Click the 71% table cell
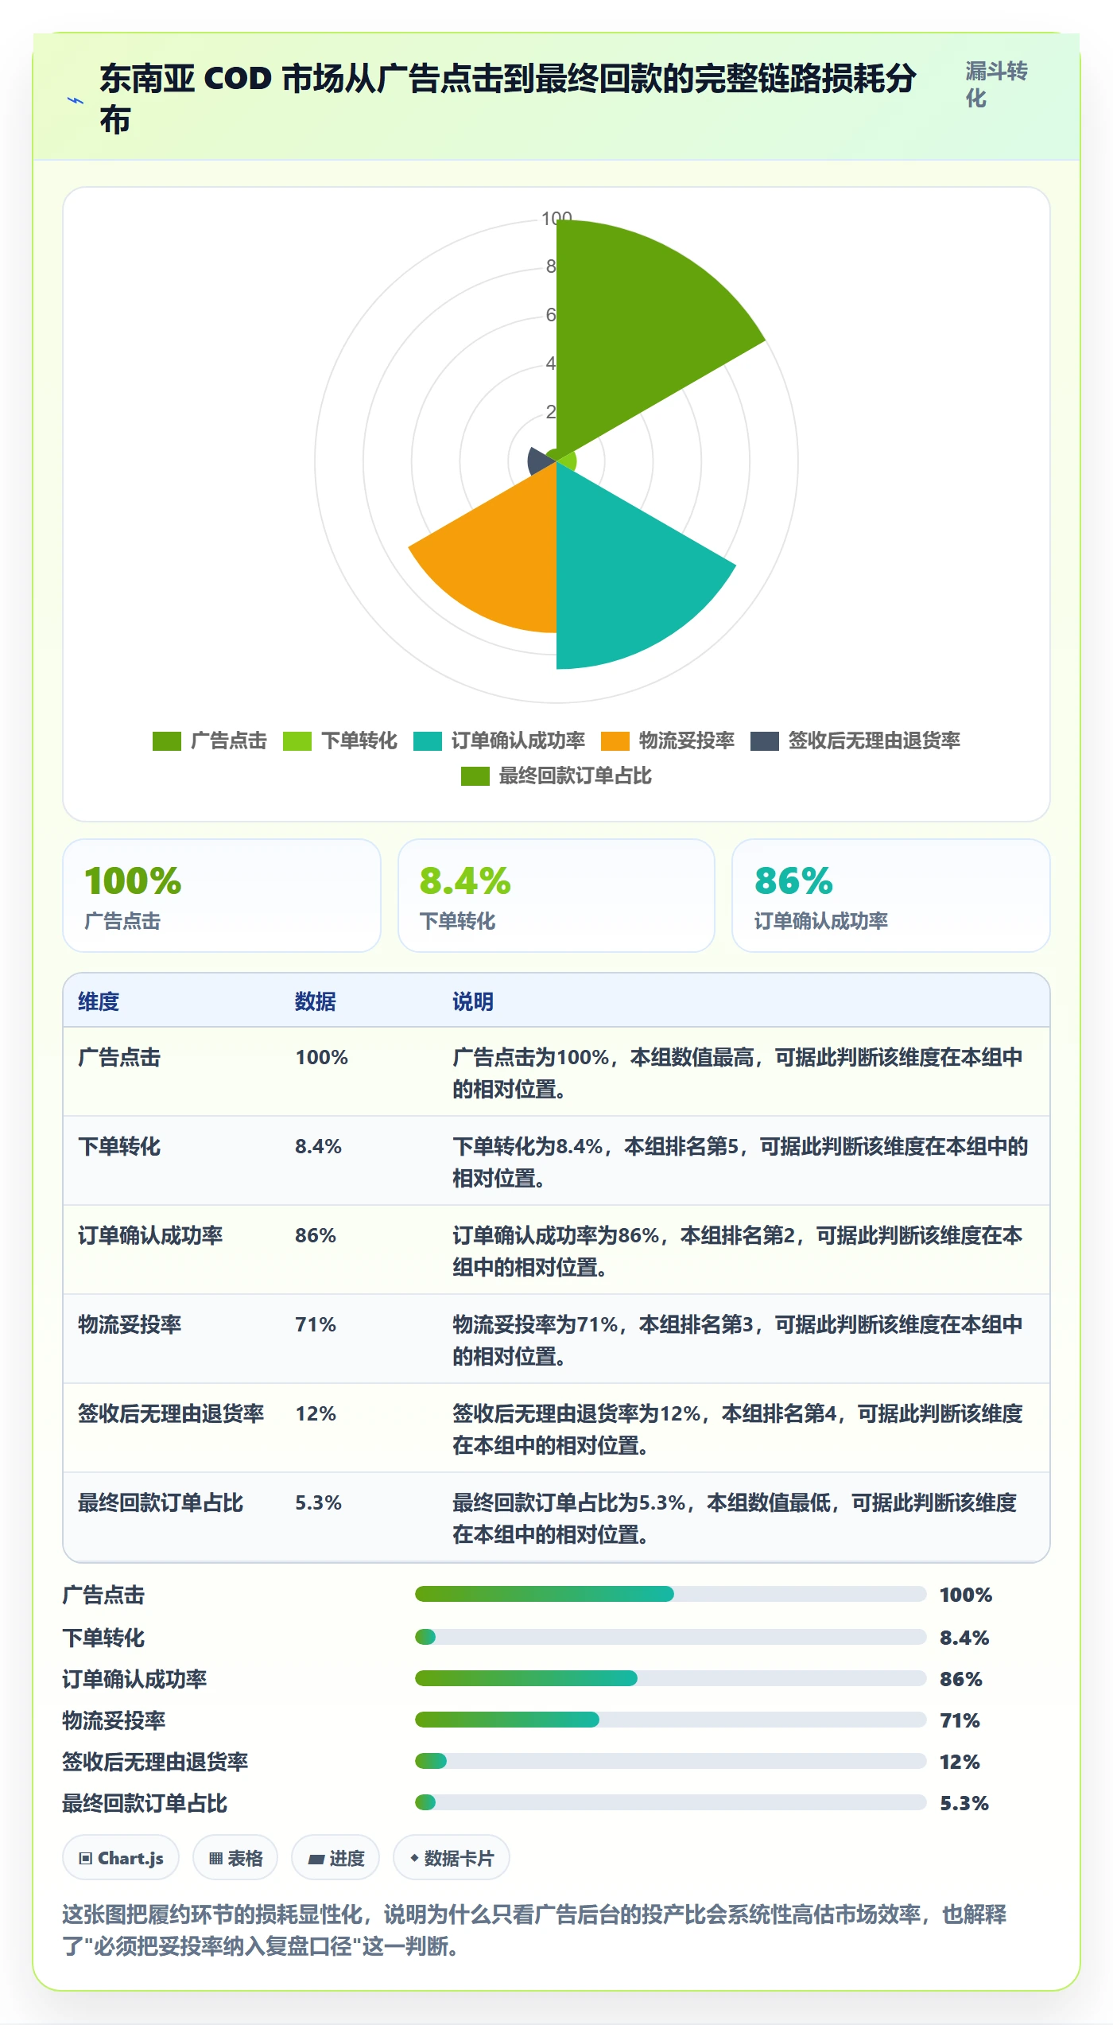Image resolution: width=1113 pixels, height=2025 pixels. [x=316, y=1324]
